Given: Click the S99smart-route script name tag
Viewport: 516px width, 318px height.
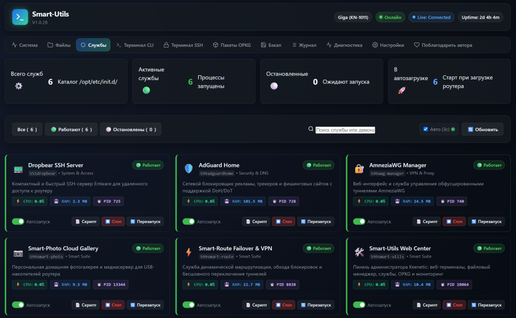Looking at the screenshot, I should coord(217,257).
